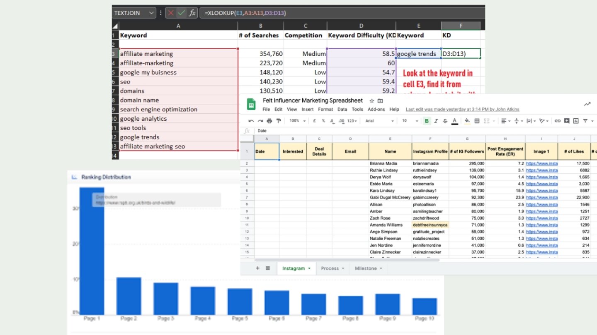Click the Insert comment icon in Sheets
Image resolution: width=597 pixels, height=335 pixels.
click(x=567, y=121)
